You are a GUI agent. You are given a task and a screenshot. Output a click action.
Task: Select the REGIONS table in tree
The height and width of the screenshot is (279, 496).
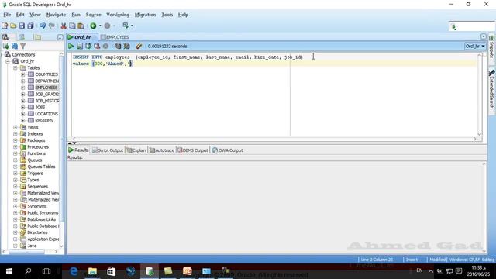click(x=44, y=121)
